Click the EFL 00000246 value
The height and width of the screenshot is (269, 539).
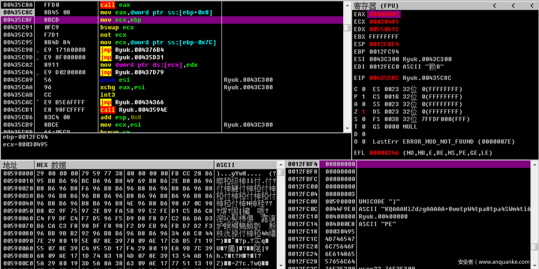(384, 153)
